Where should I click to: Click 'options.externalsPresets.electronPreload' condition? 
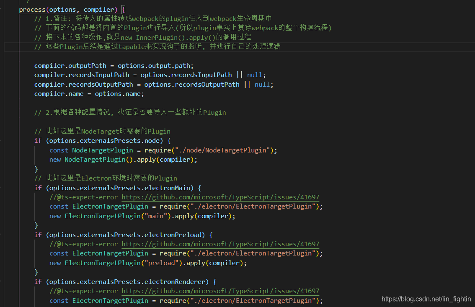[125, 235]
